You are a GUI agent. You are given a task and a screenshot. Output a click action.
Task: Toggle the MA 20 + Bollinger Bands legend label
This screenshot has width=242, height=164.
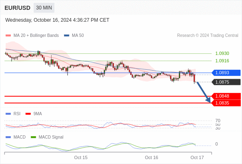click(36, 36)
